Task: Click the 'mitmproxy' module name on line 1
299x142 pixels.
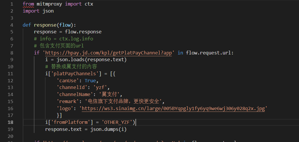Action: click(x=49, y=4)
